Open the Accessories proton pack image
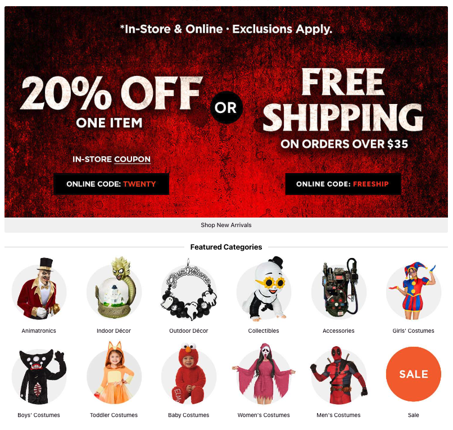The height and width of the screenshot is (430, 453). tap(339, 289)
